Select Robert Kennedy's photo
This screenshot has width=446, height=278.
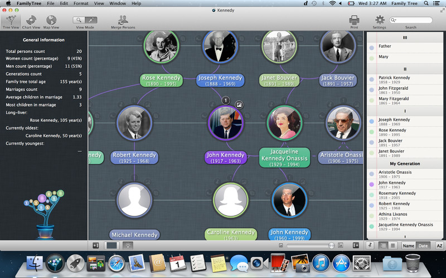134,123
